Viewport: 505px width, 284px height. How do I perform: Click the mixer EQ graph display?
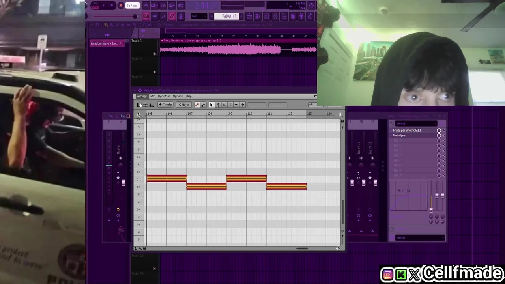point(408,196)
